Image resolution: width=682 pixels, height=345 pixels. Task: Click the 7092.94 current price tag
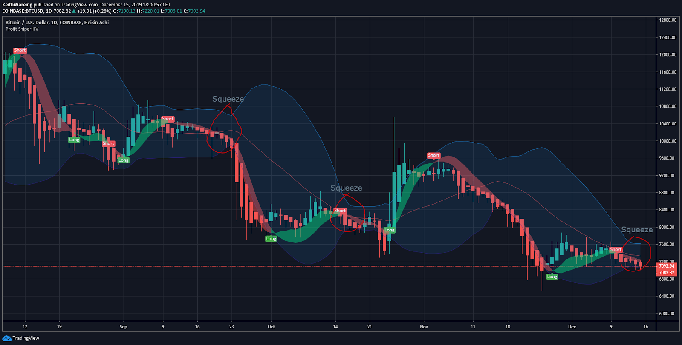click(x=666, y=266)
